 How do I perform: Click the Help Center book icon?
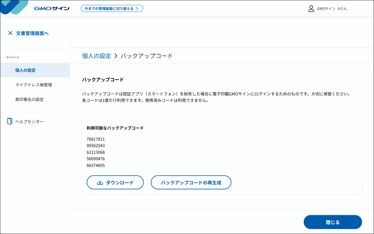pos(9,121)
